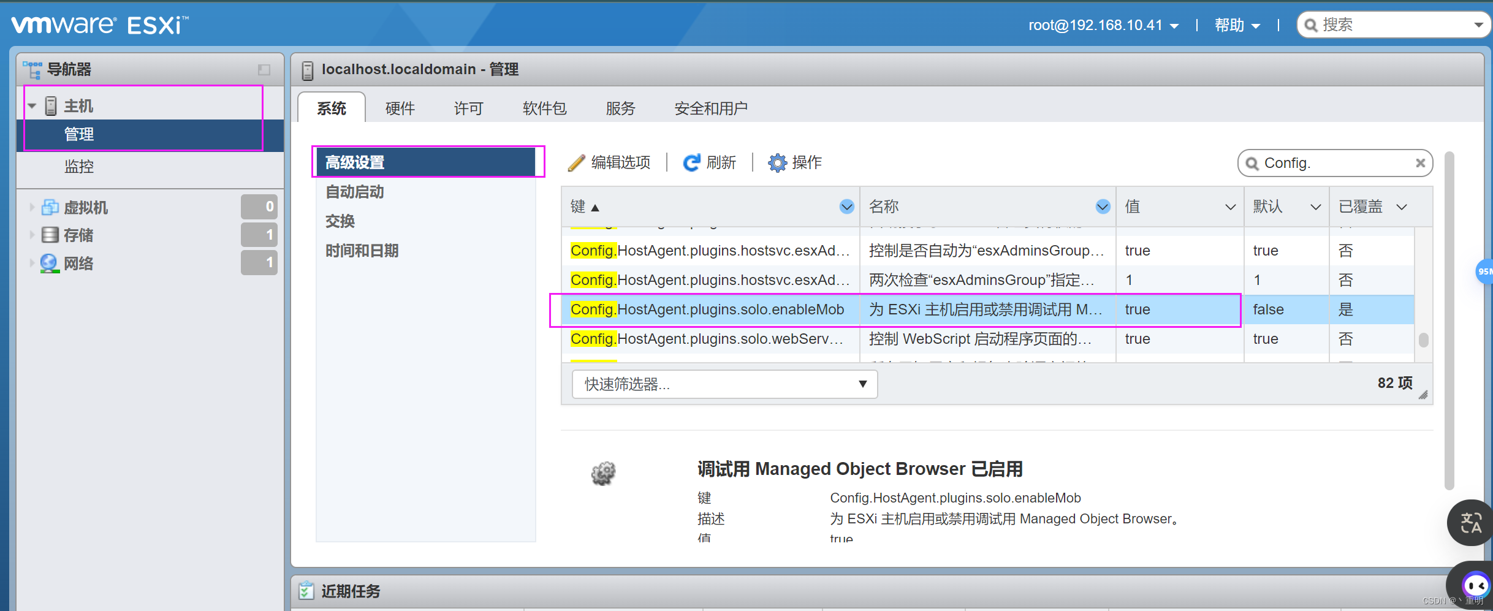Select 时间和日期 in system menu

click(x=426, y=251)
